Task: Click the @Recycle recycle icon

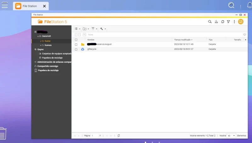Action: point(83,49)
